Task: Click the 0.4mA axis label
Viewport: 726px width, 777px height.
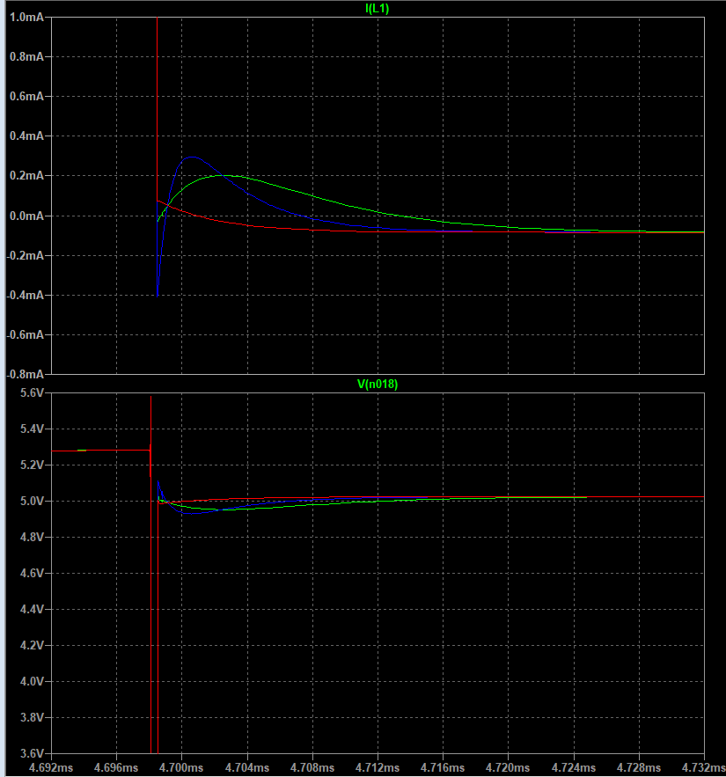Action: coord(26,136)
